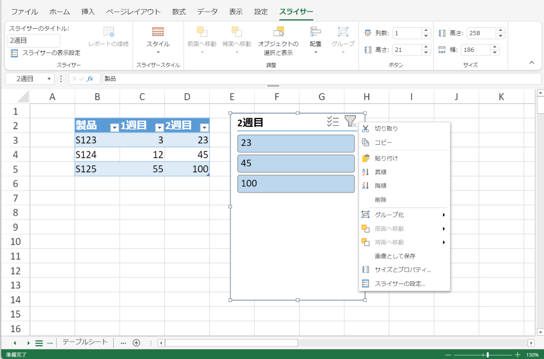The height and width of the screenshot is (359, 544).
Task: Switch to the 挿入 ribbon tab
Action: [88, 12]
